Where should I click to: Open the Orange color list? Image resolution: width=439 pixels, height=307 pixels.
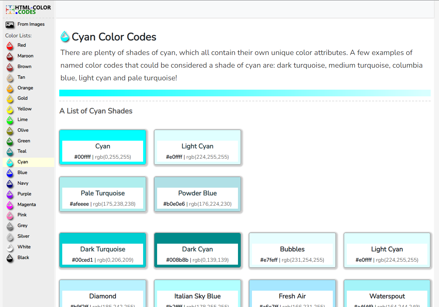(25, 88)
